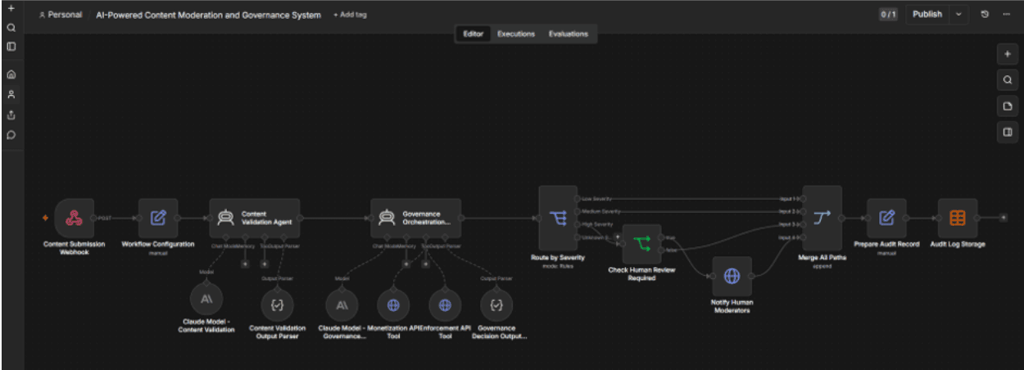Toggle the side panel icon on canvas toolbar
This screenshot has height=370, width=1024.
[x=1007, y=132]
